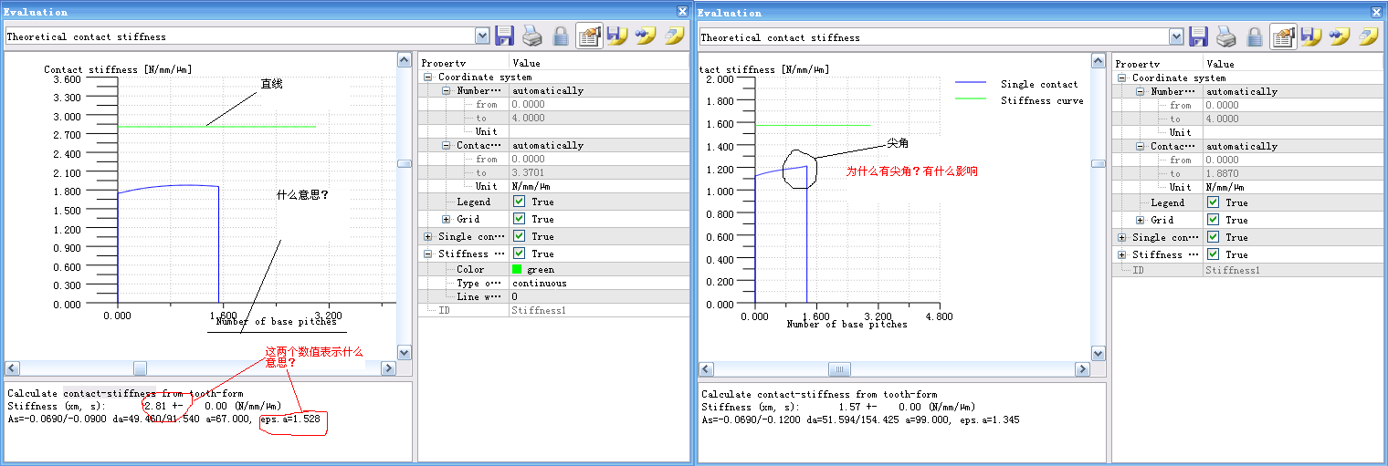The height and width of the screenshot is (466, 1388).
Task: Close the left Evaluation window
Action: [682, 11]
